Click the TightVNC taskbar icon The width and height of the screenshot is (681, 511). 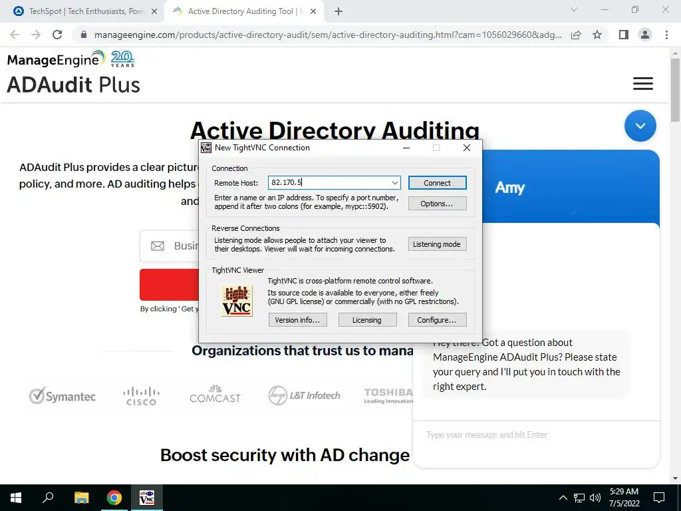click(x=147, y=498)
